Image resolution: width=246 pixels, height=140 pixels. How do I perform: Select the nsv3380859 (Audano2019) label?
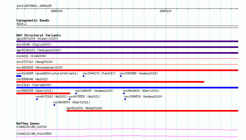[x=139, y=73]
